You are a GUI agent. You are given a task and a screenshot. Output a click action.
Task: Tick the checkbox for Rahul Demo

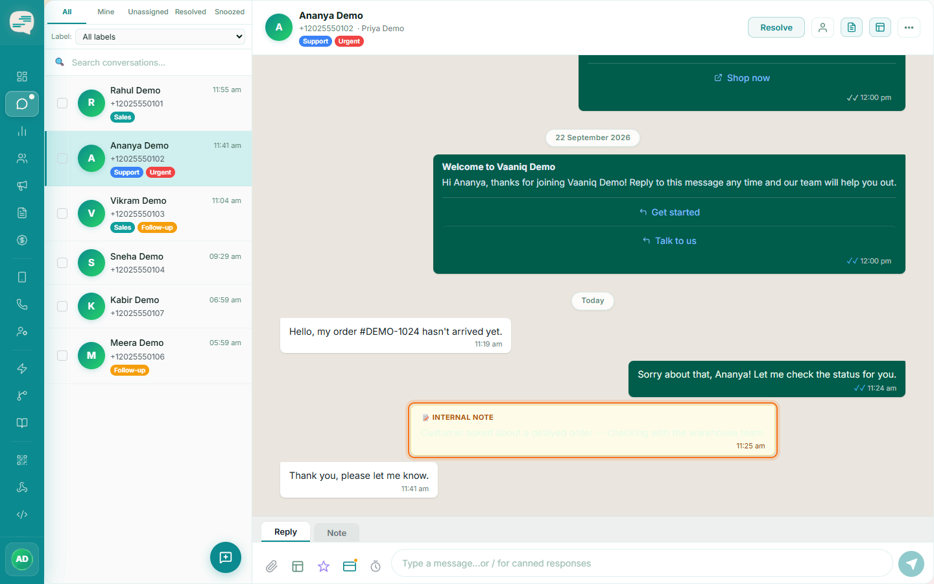62,103
